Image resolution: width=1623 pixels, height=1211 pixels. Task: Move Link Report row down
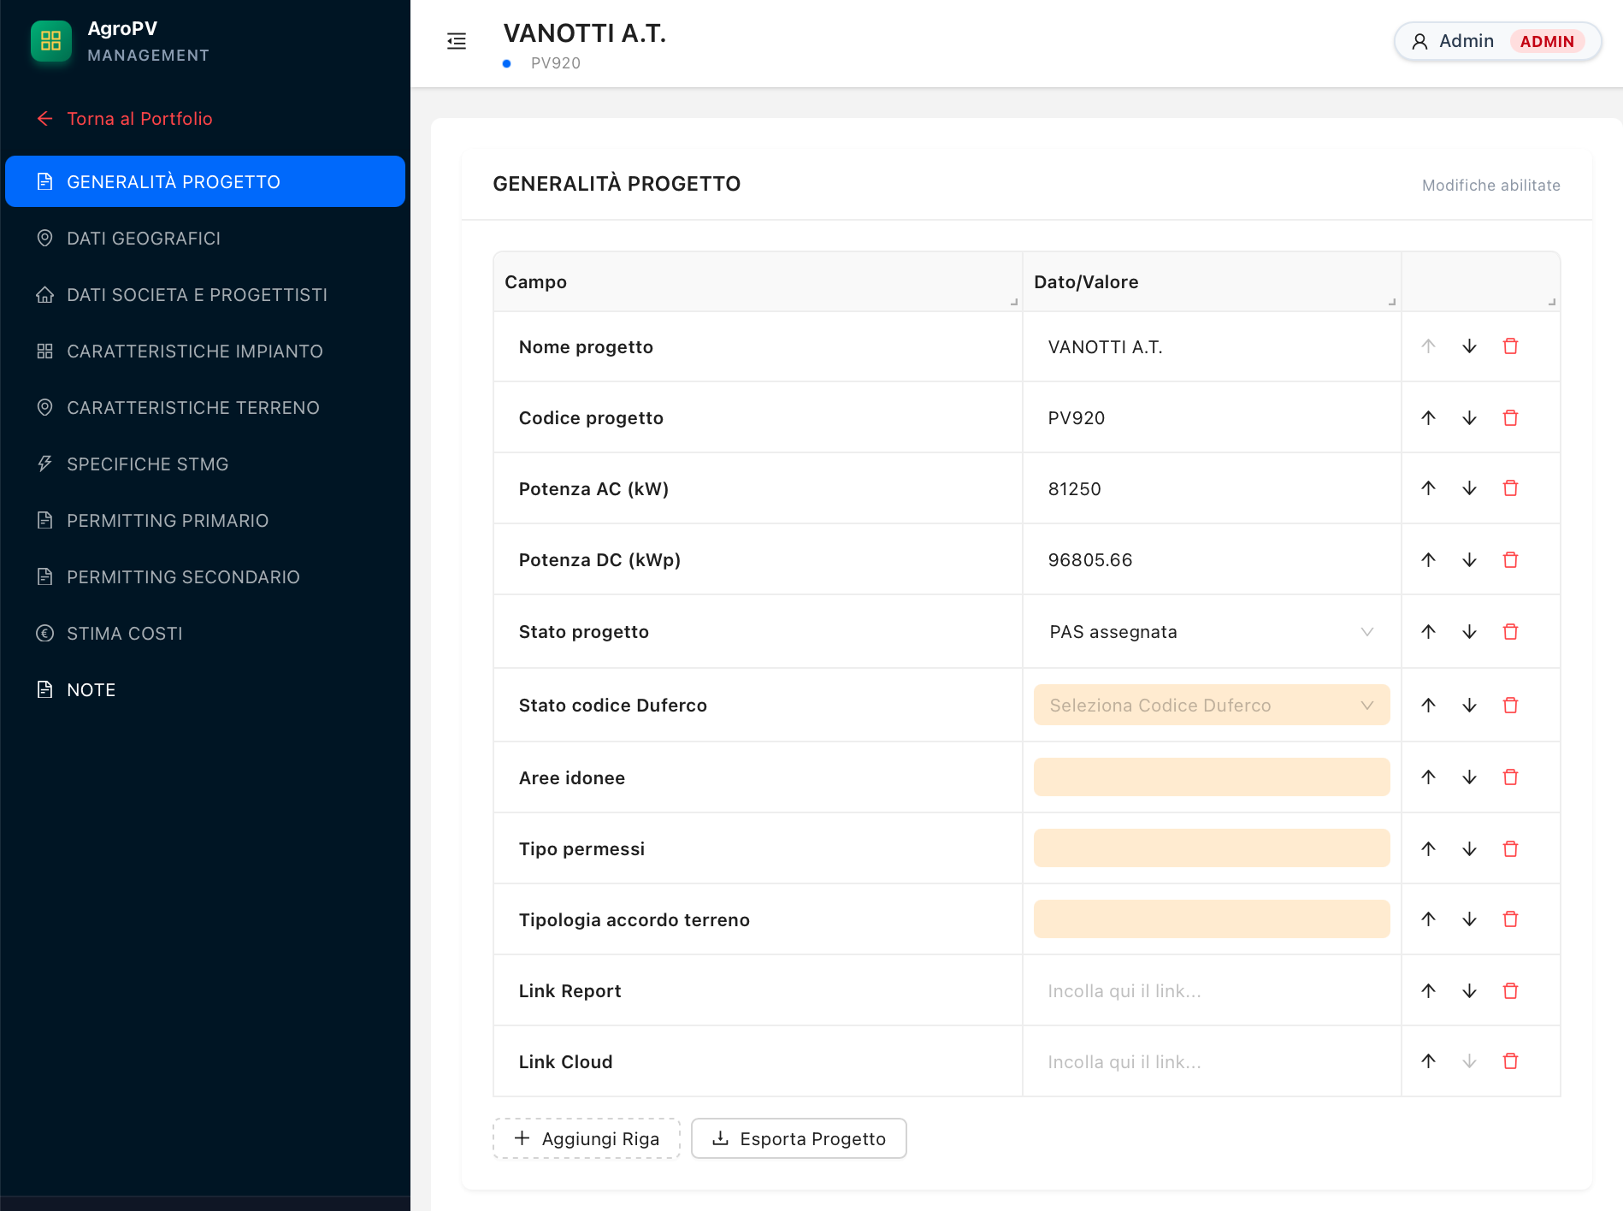(x=1469, y=990)
